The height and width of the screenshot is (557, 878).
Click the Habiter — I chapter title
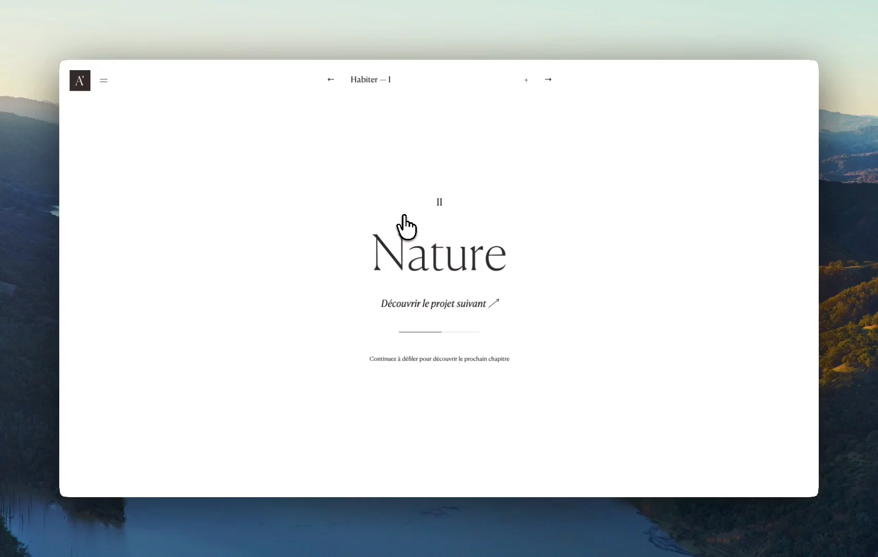coord(370,79)
